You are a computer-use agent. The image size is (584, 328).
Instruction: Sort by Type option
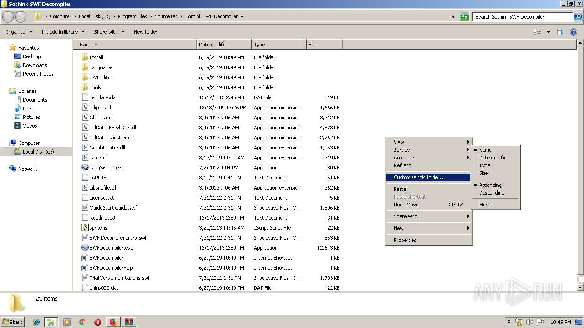pos(495,165)
